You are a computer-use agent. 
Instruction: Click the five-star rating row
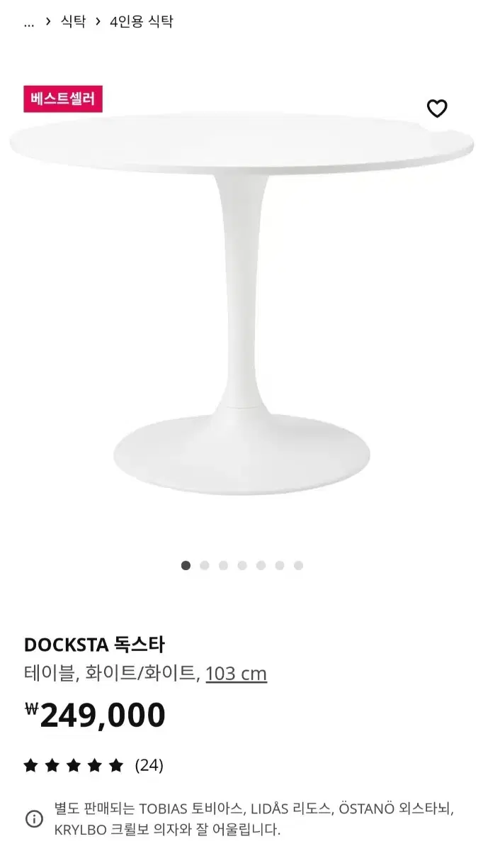[x=93, y=765]
